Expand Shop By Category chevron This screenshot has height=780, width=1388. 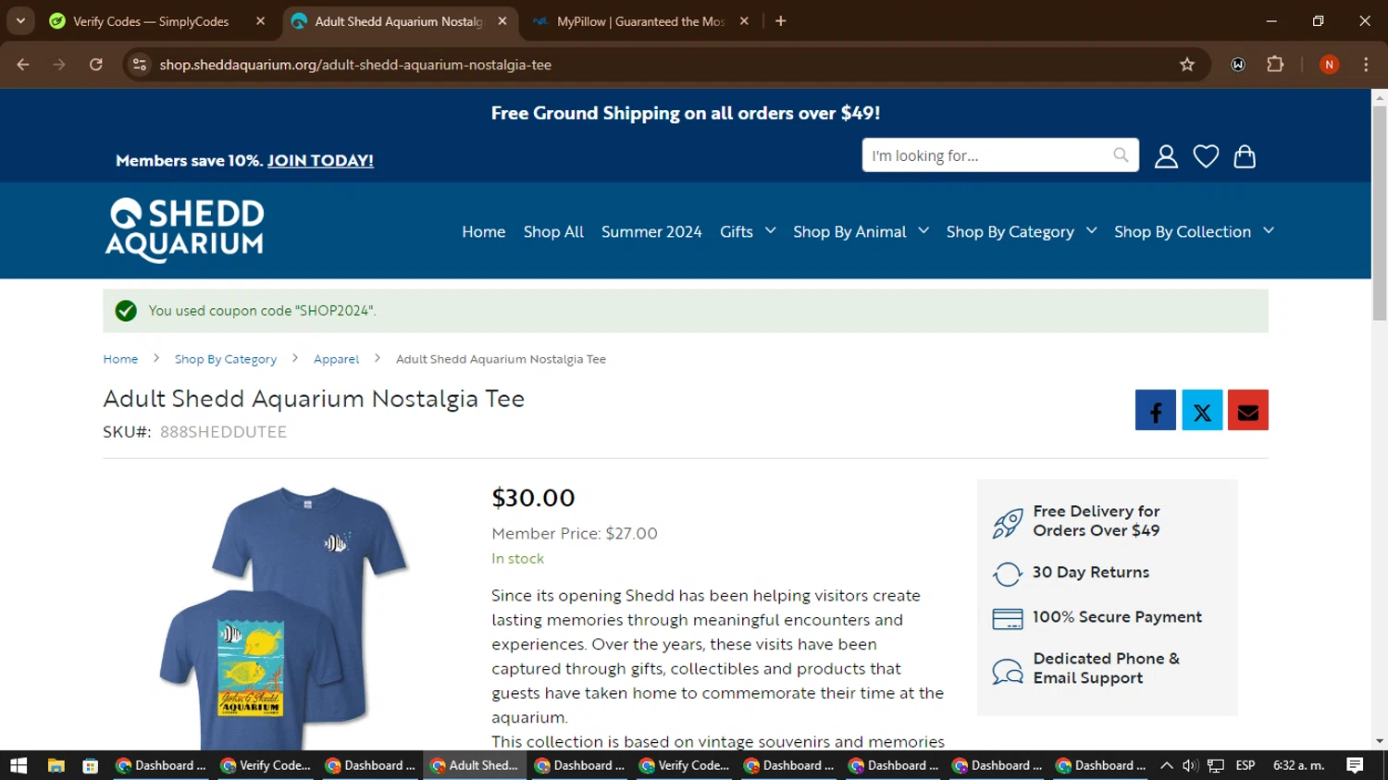(x=1092, y=230)
